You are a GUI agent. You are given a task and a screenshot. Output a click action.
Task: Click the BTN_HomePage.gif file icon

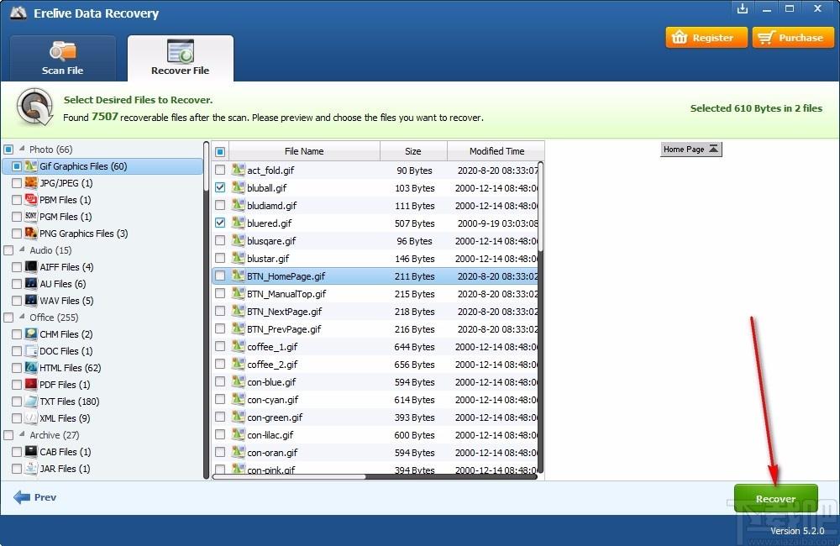point(238,276)
